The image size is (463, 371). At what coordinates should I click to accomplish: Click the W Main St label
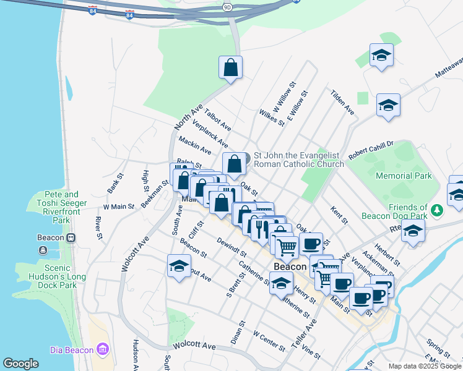pyautogui.click(x=119, y=207)
